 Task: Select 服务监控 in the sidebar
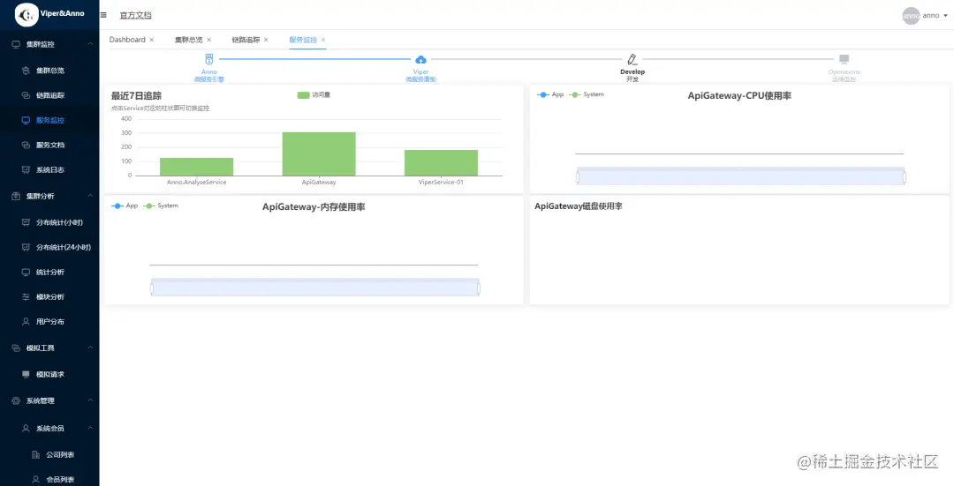(x=49, y=120)
